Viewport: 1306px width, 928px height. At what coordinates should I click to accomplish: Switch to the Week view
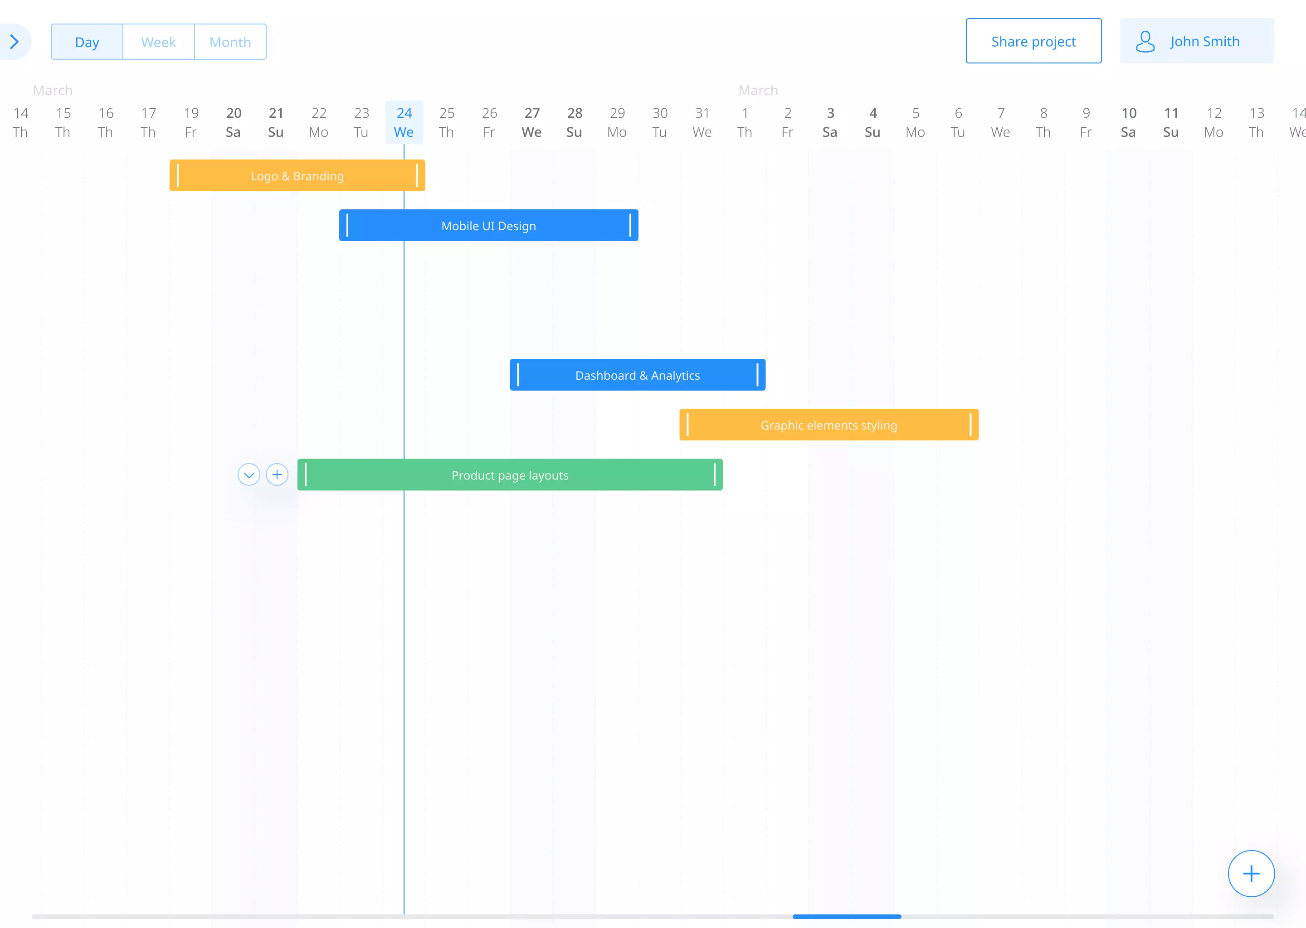(158, 42)
